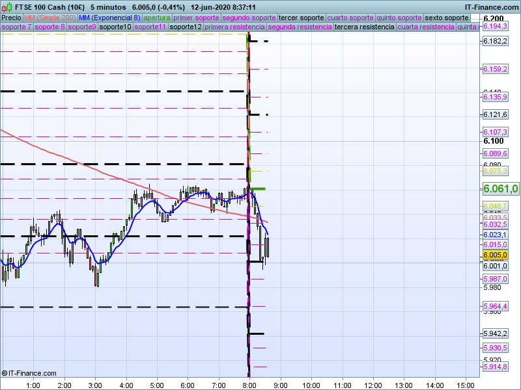Image resolution: width=521 pixels, height=390 pixels.
Task: Select the cuarta resistencia label
Action: pos(426,27)
